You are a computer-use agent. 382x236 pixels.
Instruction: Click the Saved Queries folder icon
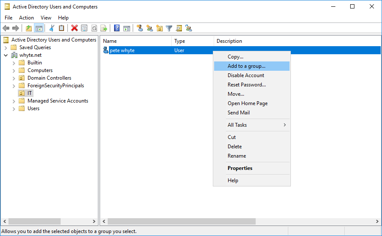(x=14, y=47)
